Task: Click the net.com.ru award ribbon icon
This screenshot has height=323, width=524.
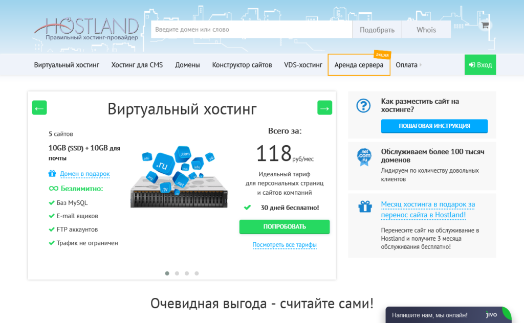Action: pos(364,157)
